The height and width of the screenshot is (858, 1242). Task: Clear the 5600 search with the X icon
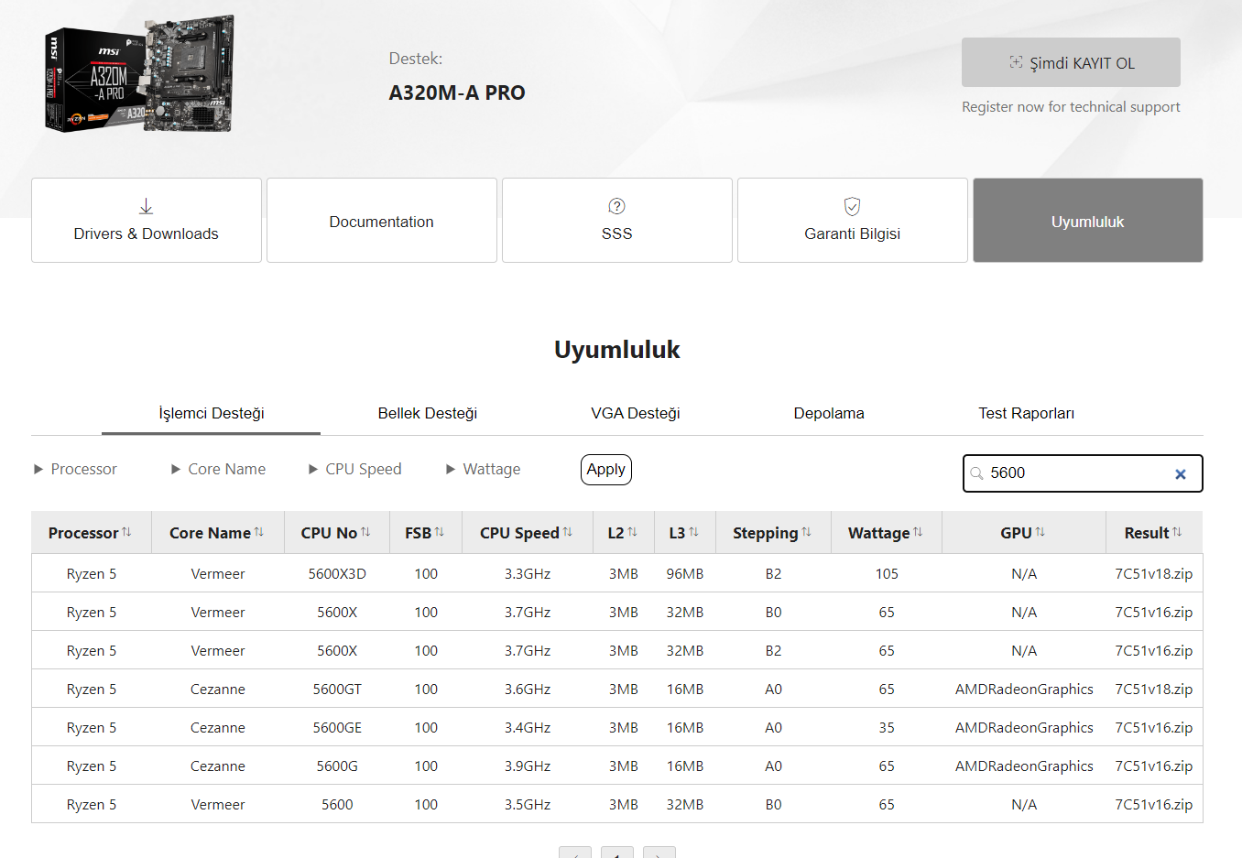pos(1181,474)
